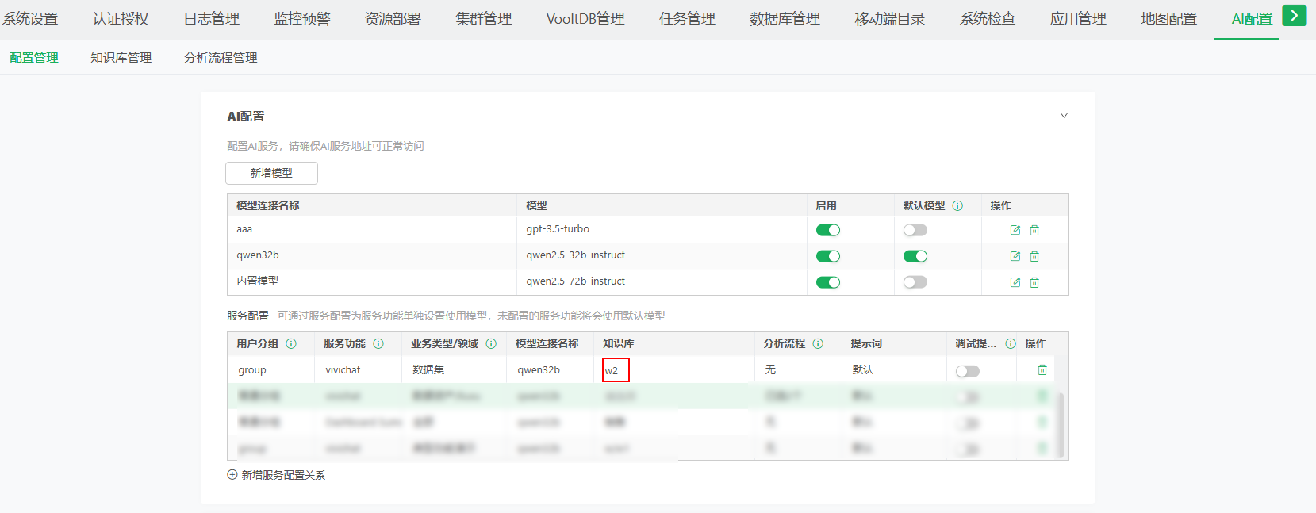
Task: Edit the qwen32b model entry
Action: pyautogui.click(x=1015, y=256)
